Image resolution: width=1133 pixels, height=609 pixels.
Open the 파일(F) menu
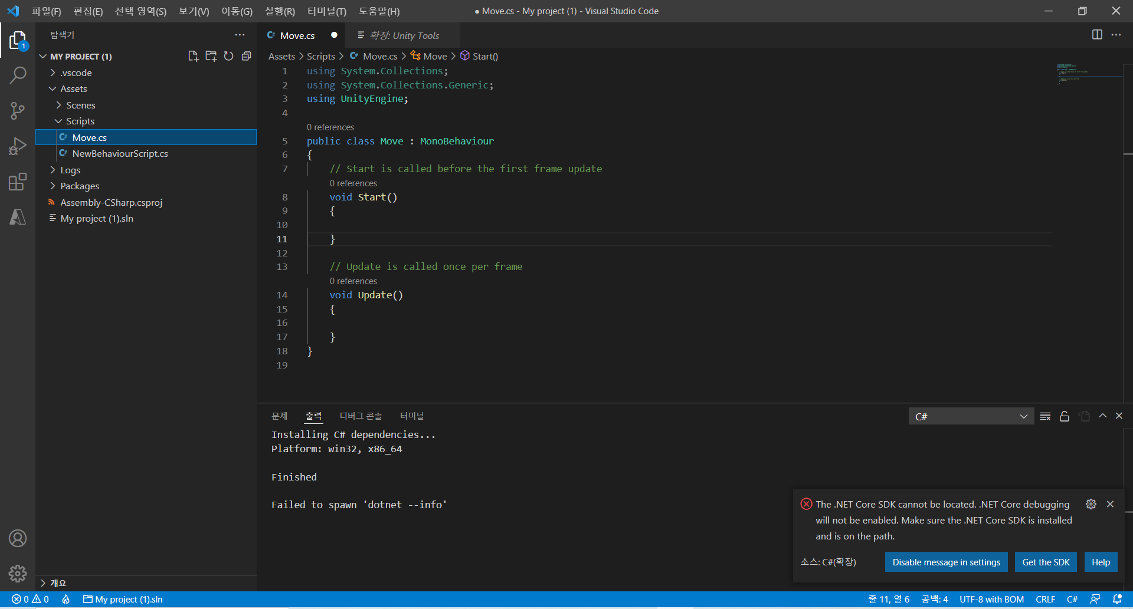(46, 11)
